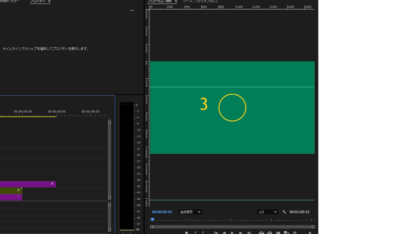Add a marker from the transport bar
This screenshot has width=416, height=234.
pos(186,233)
